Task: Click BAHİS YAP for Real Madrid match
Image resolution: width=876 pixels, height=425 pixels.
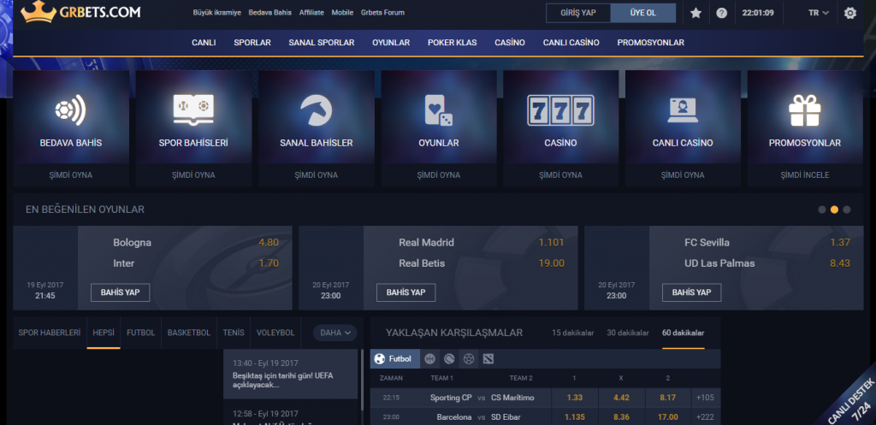Action: (406, 292)
